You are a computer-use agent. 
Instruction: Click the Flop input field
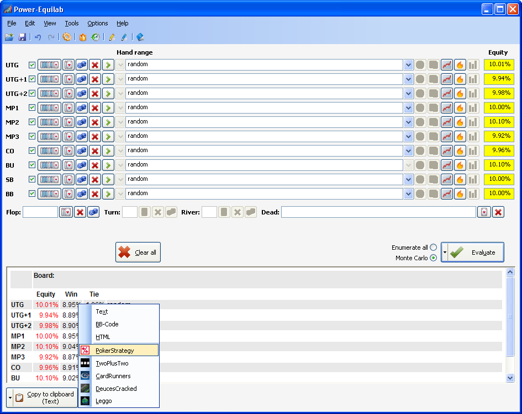[x=40, y=212]
